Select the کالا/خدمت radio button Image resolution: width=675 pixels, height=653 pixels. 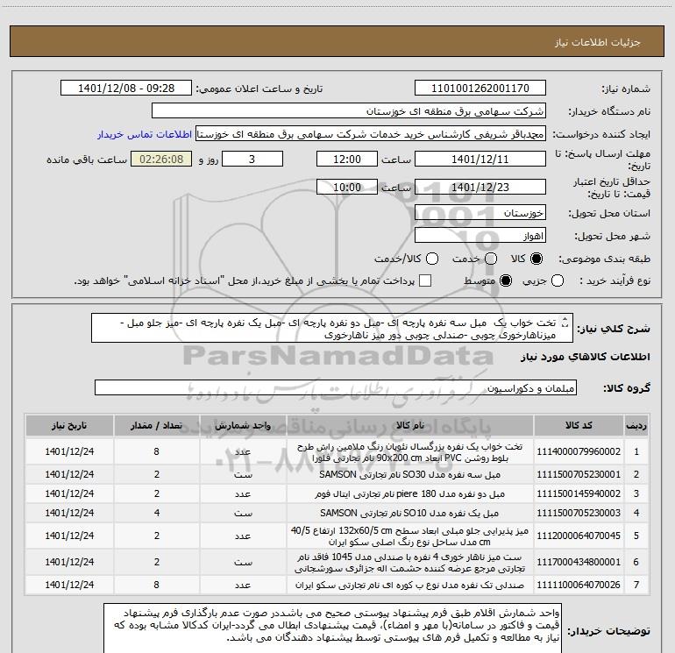click(432, 259)
